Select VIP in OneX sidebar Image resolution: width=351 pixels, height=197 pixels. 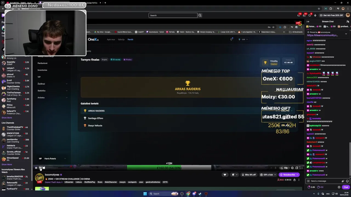coord(39,77)
